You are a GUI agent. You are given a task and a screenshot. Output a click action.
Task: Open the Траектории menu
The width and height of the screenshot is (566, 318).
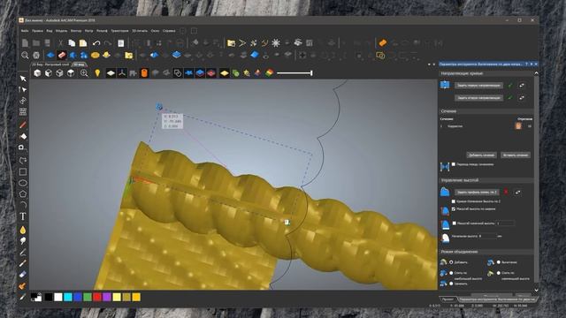click(119, 31)
